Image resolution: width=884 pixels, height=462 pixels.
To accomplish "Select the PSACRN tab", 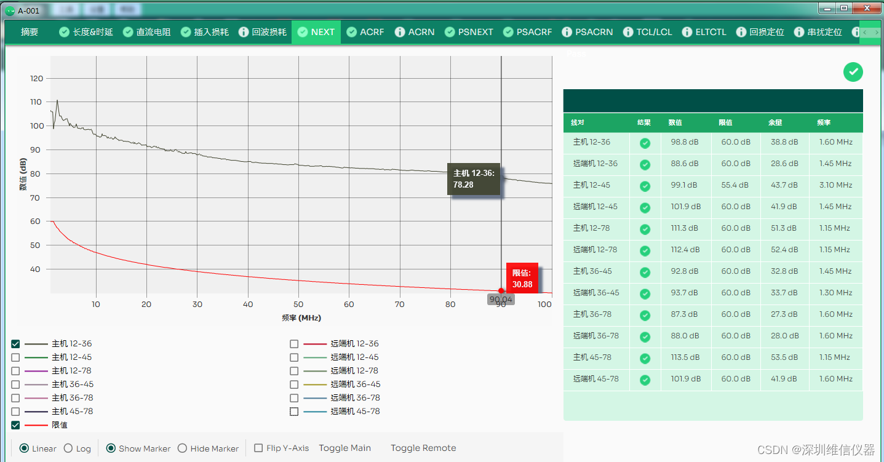I will click(x=586, y=32).
